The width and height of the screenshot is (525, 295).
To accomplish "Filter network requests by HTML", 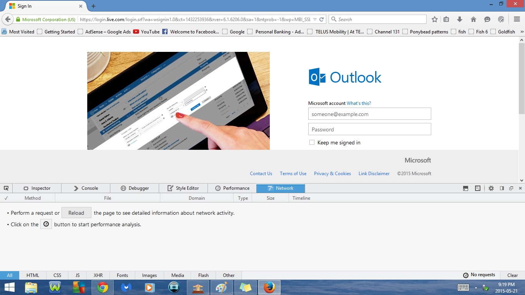I will coord(33,275).
